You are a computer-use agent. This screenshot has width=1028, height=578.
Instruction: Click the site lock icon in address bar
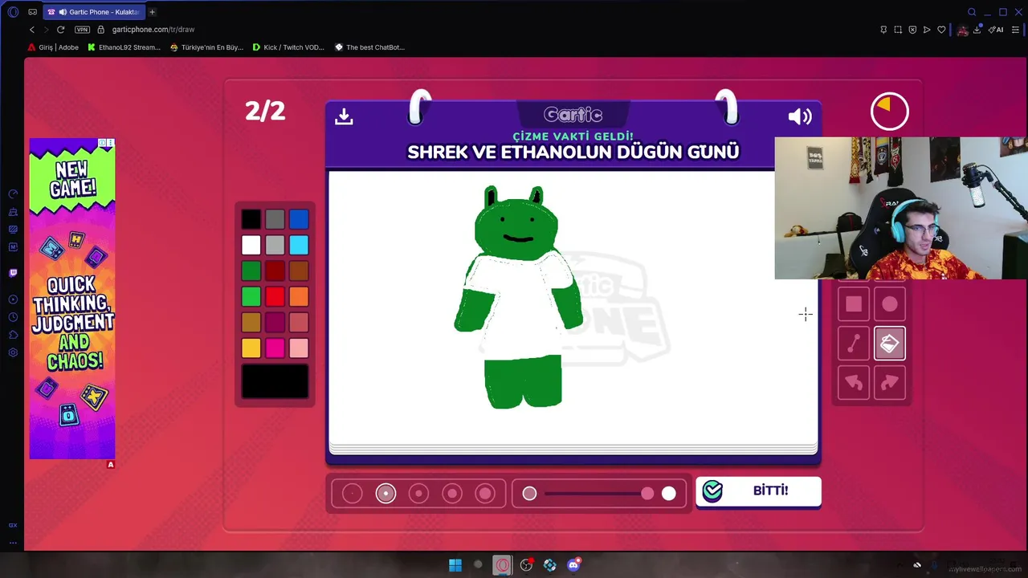point(100,30)
